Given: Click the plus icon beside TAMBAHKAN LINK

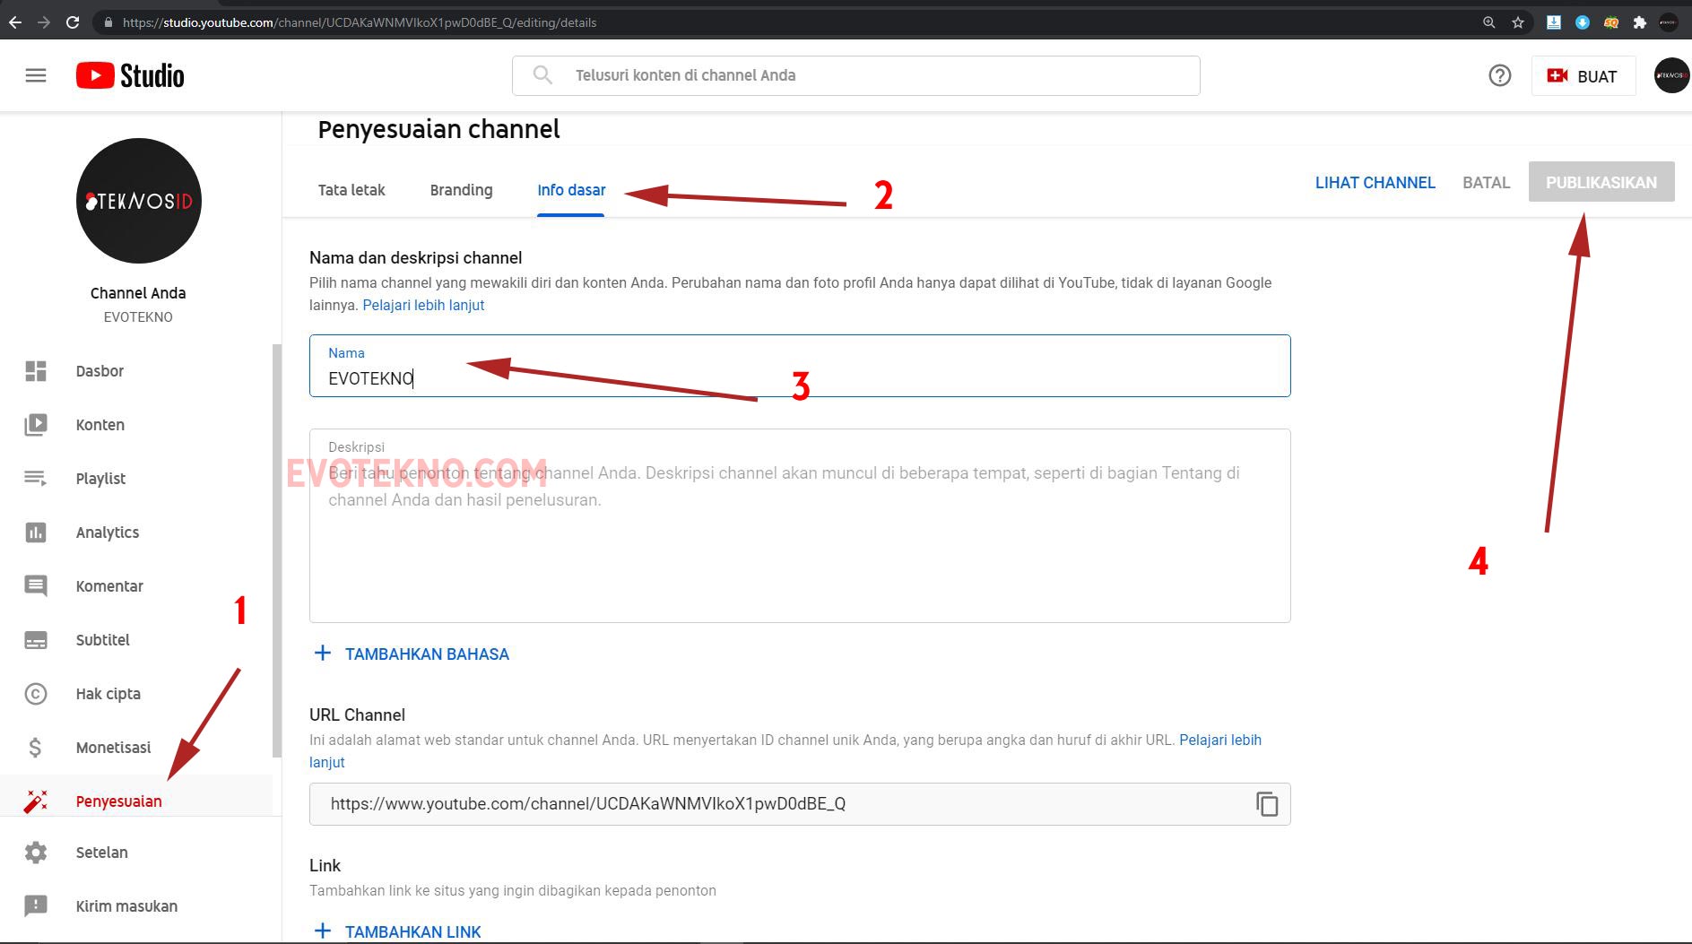Looking at the screenshot, I should point(323,931).
